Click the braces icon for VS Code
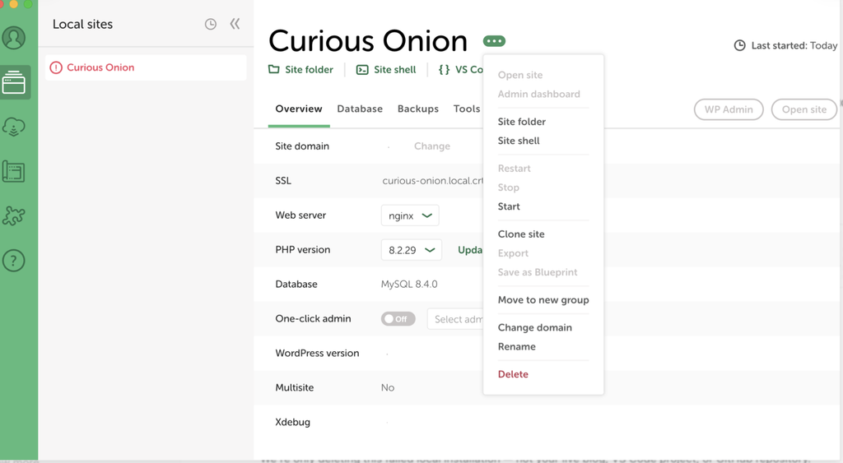 [444, 70]
